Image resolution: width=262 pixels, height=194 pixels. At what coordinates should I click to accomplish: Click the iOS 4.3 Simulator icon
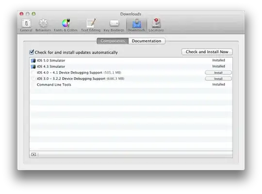[33, 66]
